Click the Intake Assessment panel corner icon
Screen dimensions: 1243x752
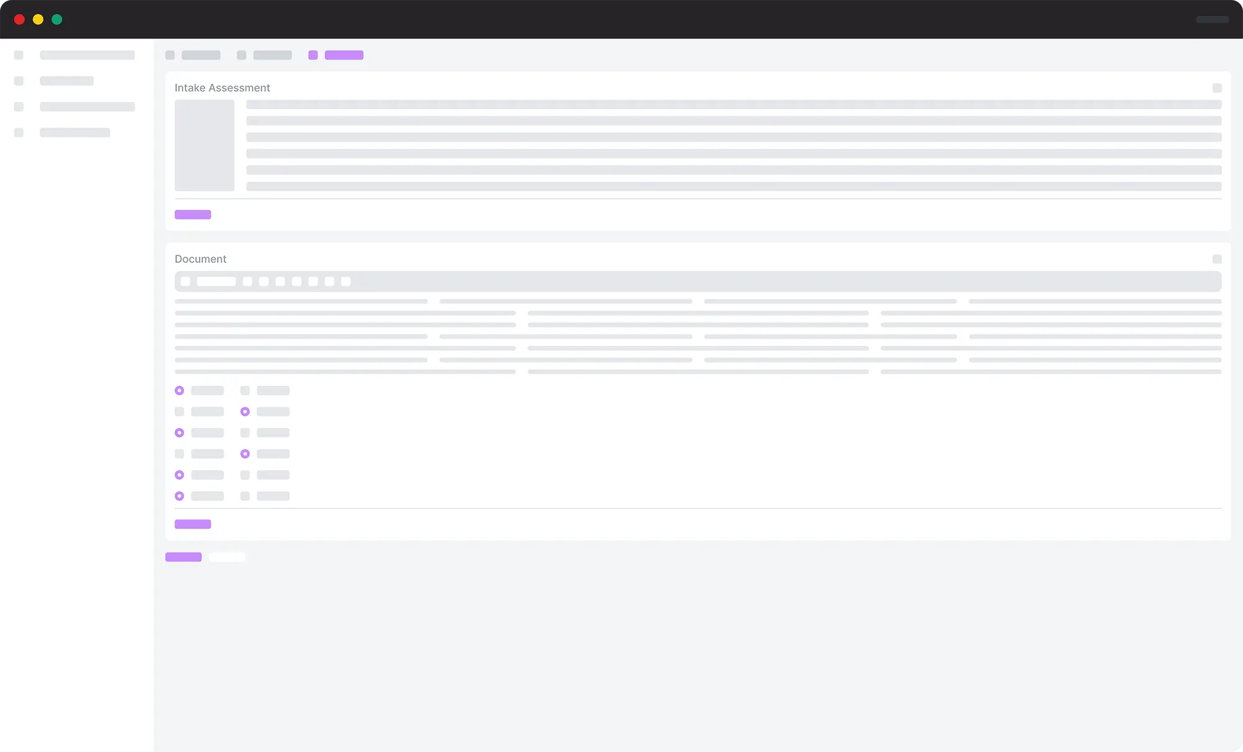tap(1217, 88)
